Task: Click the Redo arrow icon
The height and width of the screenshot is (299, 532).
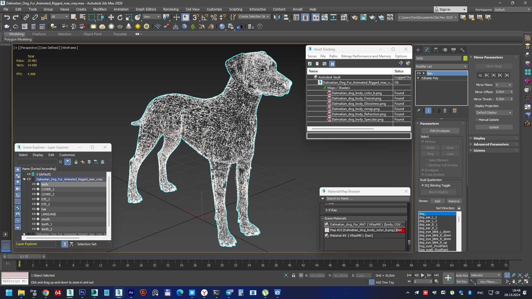Action: tap(16, 17)
